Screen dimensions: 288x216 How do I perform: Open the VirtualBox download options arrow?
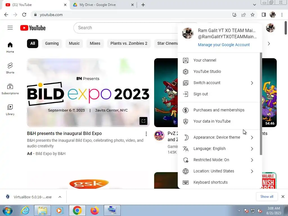pyautogui.click(x=60, y=197)
